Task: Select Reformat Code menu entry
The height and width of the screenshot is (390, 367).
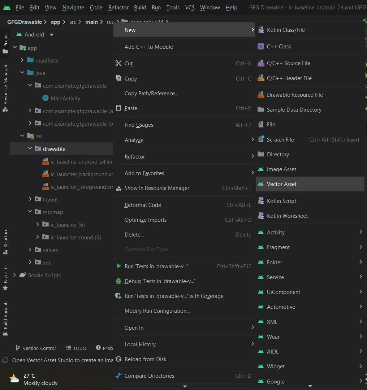Action: pos(184,205)
